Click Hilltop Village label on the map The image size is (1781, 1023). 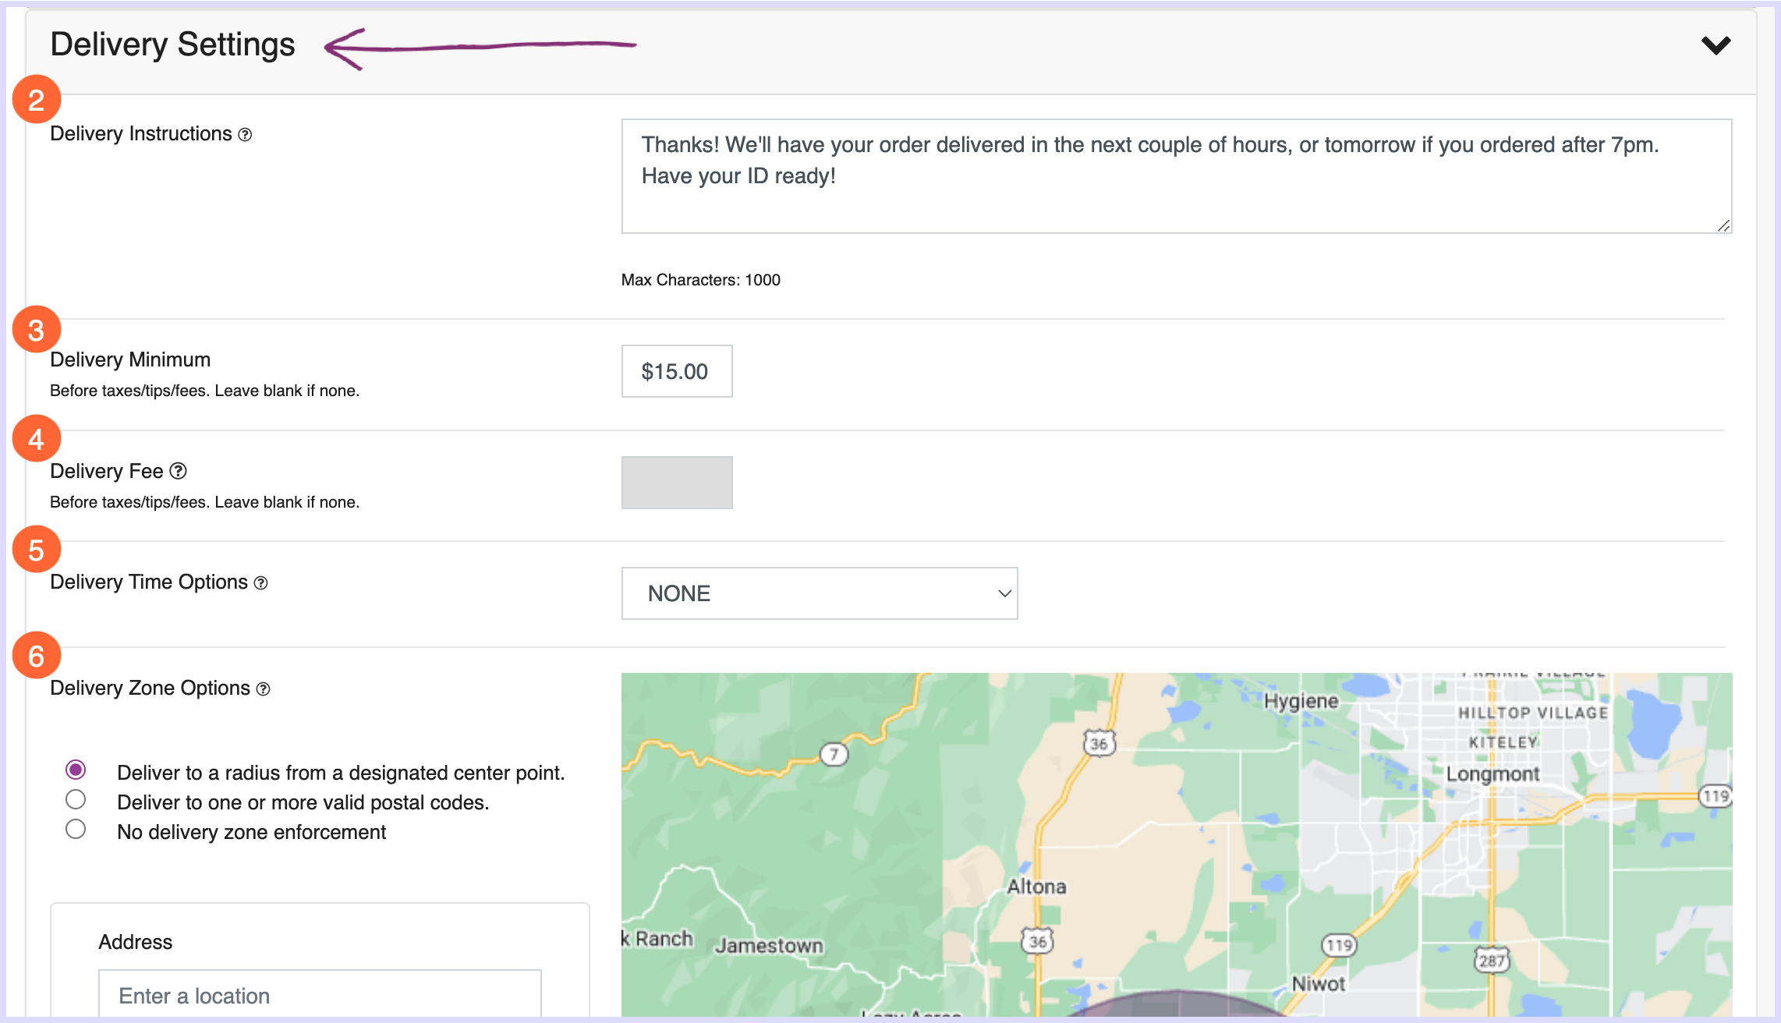tap(1533, 713)
